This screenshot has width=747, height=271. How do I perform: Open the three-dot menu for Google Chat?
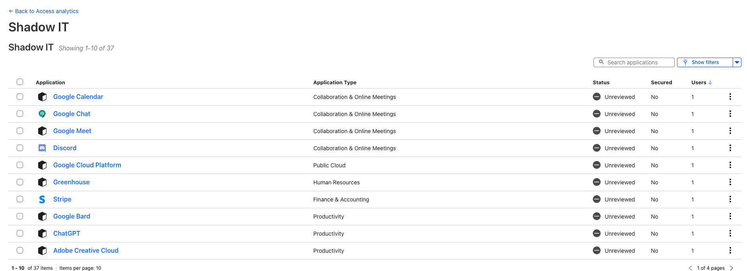tap(730, 114)
